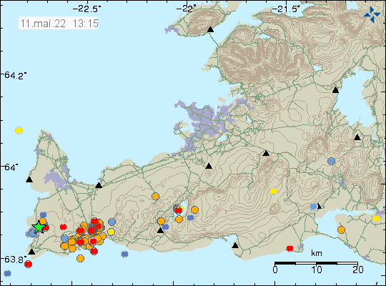This screenshot has width=386, height=286.
Task: Click the red marker above the 63.8° label
Action: coord(29,264)
